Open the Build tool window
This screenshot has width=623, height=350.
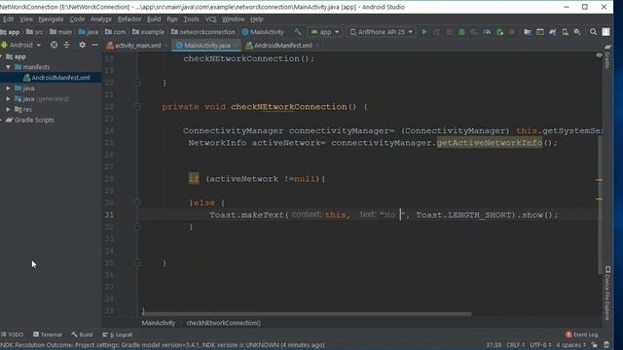(x=82, y=334)
